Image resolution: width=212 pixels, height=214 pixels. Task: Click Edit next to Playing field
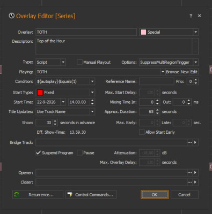(194, 72)
